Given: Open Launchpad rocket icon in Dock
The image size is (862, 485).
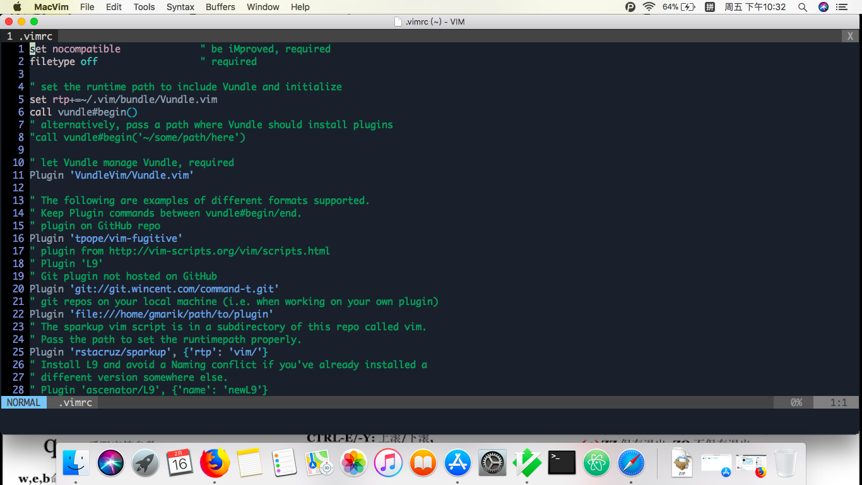Looking at the screenshot, I should point(145,463).
